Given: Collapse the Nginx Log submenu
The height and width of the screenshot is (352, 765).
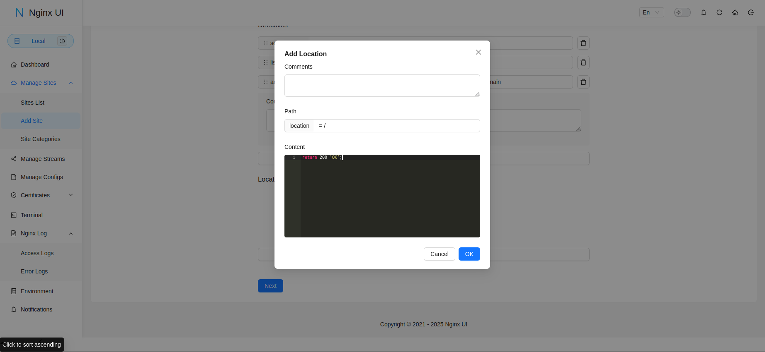Looking at the screenshot, I should point(41,233).
